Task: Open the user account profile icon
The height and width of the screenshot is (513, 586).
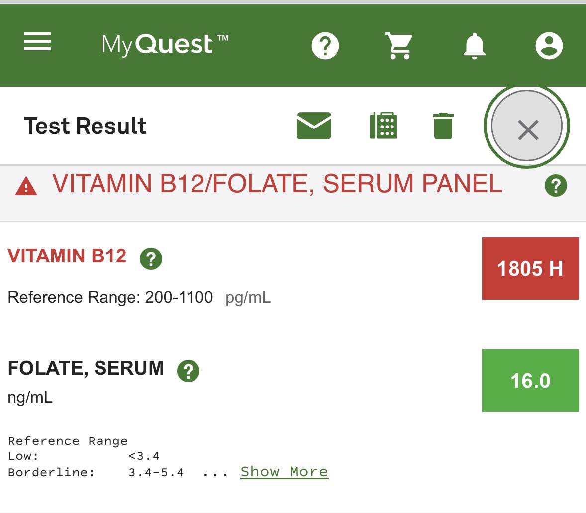Action: (x=549, y=46)
